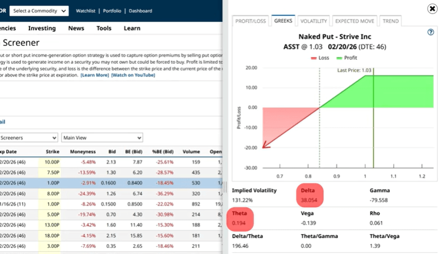Open the Tools menu
Viewport: 441px width, 254px height.
[104, 28]
